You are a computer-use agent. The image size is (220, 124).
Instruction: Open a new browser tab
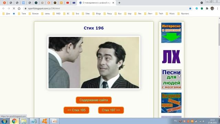119,3
